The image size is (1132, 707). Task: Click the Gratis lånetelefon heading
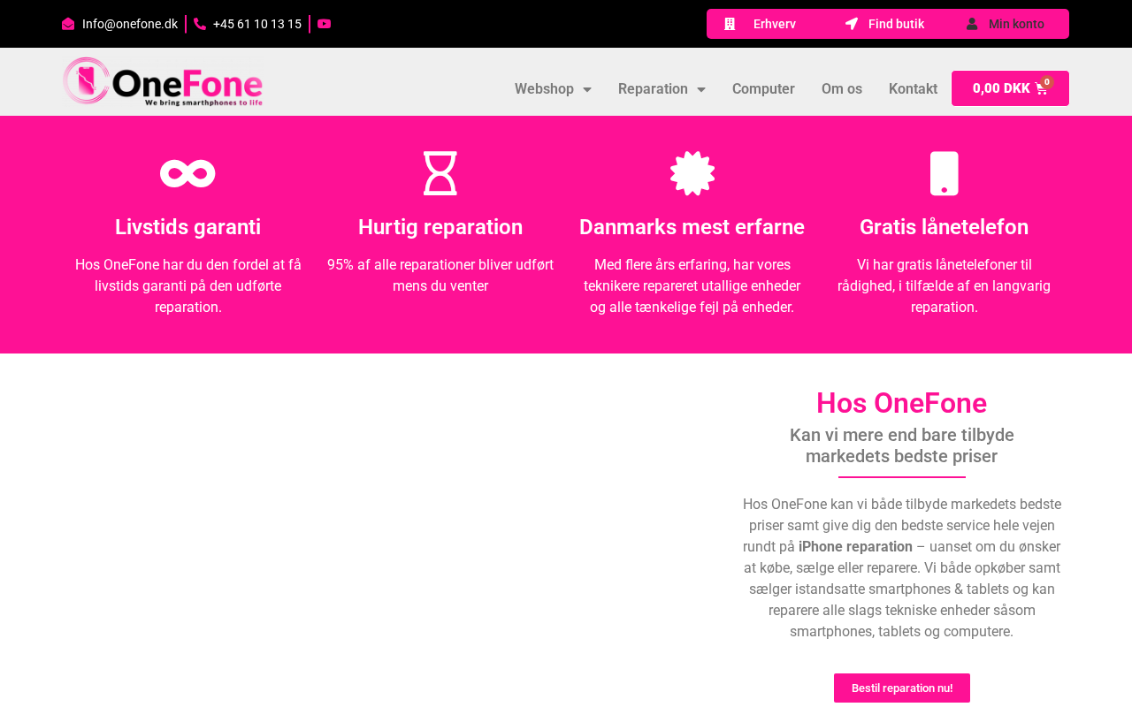(x=945, y=227)
